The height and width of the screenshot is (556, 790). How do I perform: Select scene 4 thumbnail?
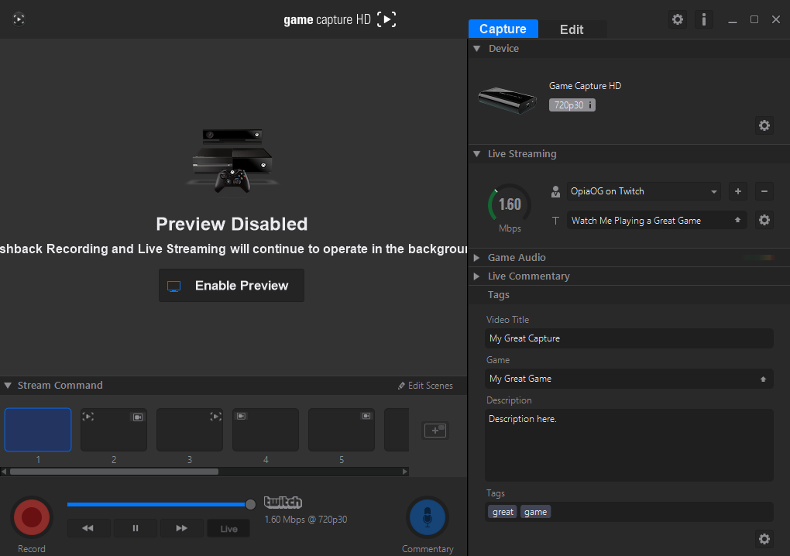coord(266,430)
